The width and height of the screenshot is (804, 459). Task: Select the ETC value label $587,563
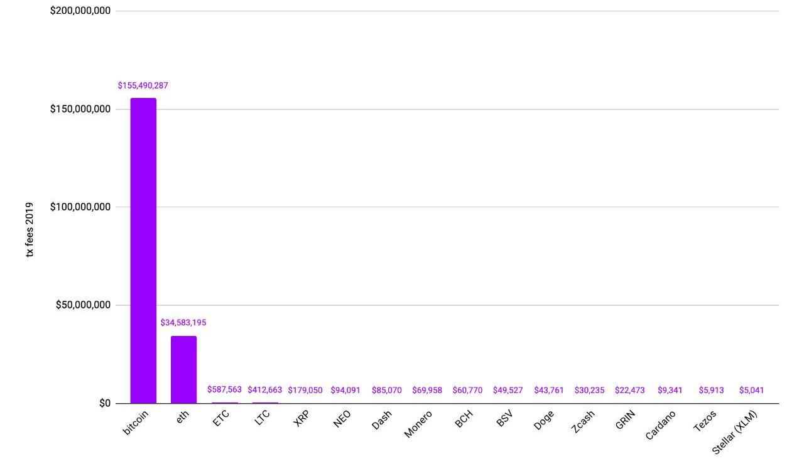pyautogui.click(x=224, y=390)
